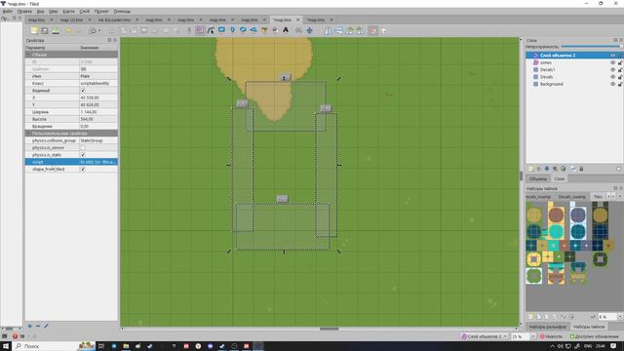
Task: Click the New file toolbar icon
Action: [x=34, y=30]
